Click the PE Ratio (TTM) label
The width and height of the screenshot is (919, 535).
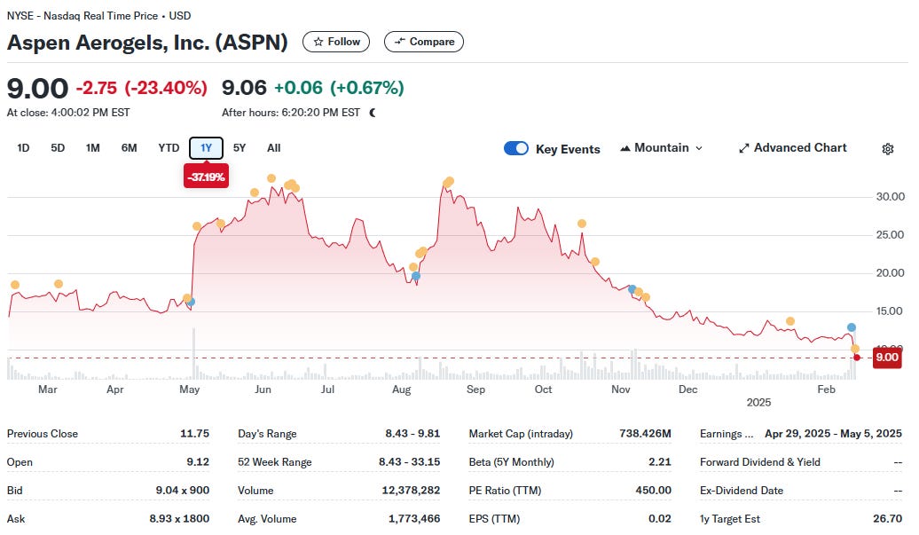click(505, 491)
